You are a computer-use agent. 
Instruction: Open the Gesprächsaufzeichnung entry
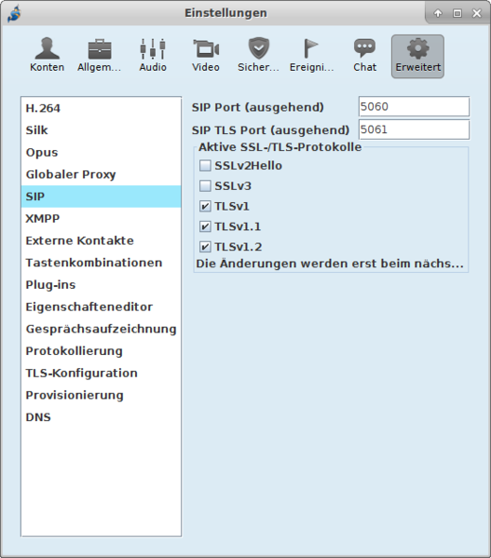click(101, 329)
